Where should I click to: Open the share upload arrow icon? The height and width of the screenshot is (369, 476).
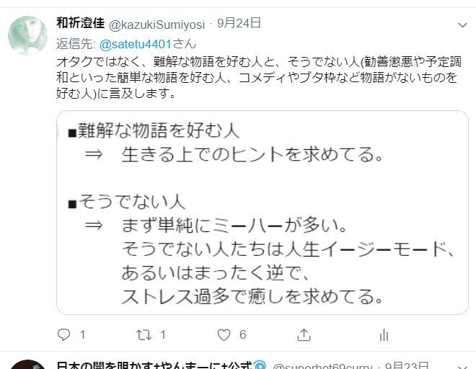(x=304, y=334)
